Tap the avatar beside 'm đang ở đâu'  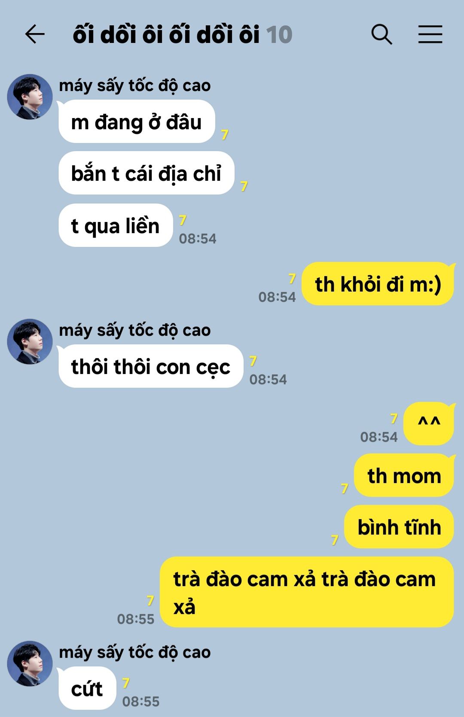30,97
